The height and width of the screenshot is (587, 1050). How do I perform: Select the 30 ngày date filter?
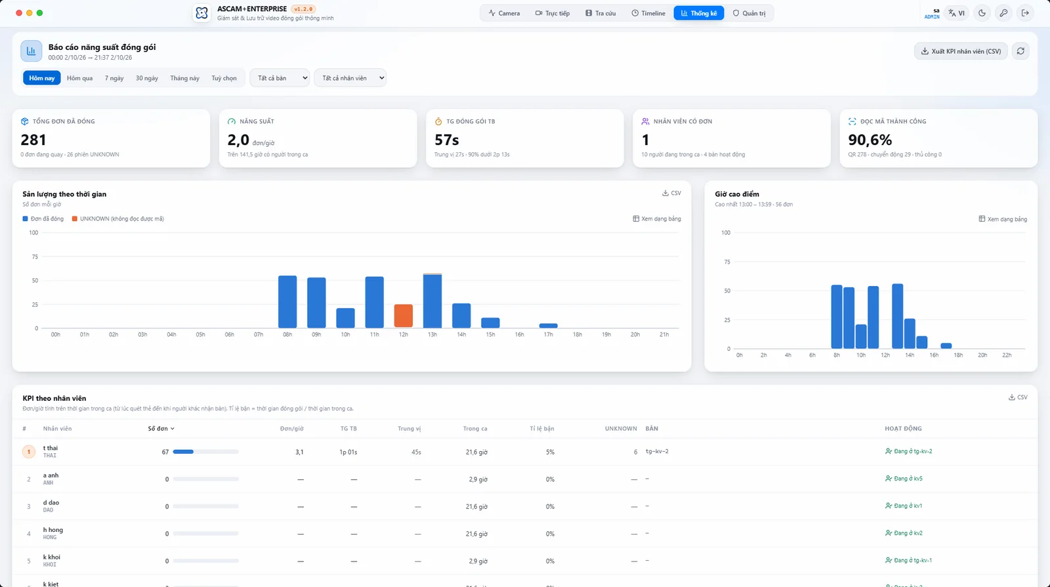point(147,78)
